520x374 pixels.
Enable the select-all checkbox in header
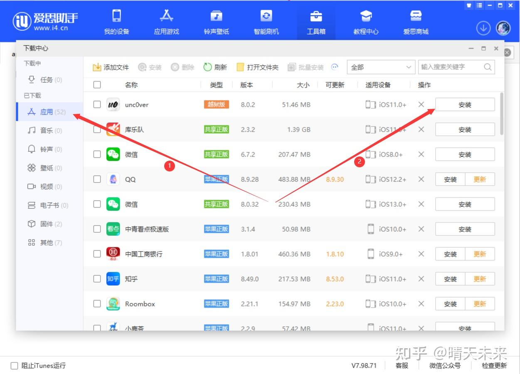[97, 84]
